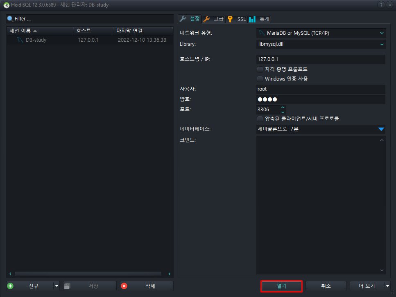Click the floppy disk icon on 저장

click(x=67, y=286)
